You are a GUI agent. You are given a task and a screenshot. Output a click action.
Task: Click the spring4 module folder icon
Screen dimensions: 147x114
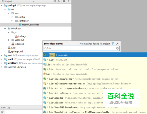6,6
